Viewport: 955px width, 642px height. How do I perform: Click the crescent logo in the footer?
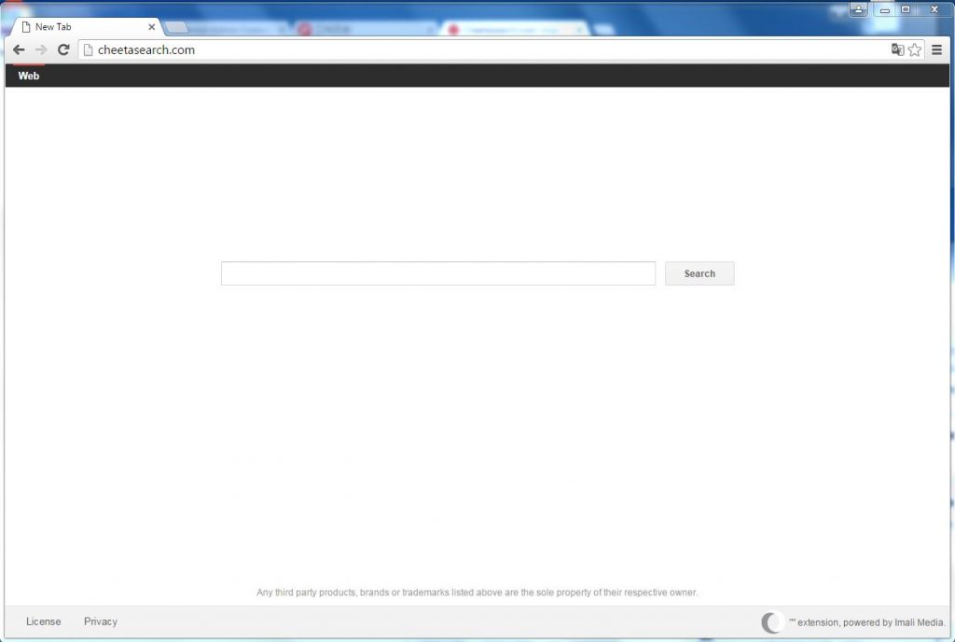pyautogui.click(x=771, y=622)
